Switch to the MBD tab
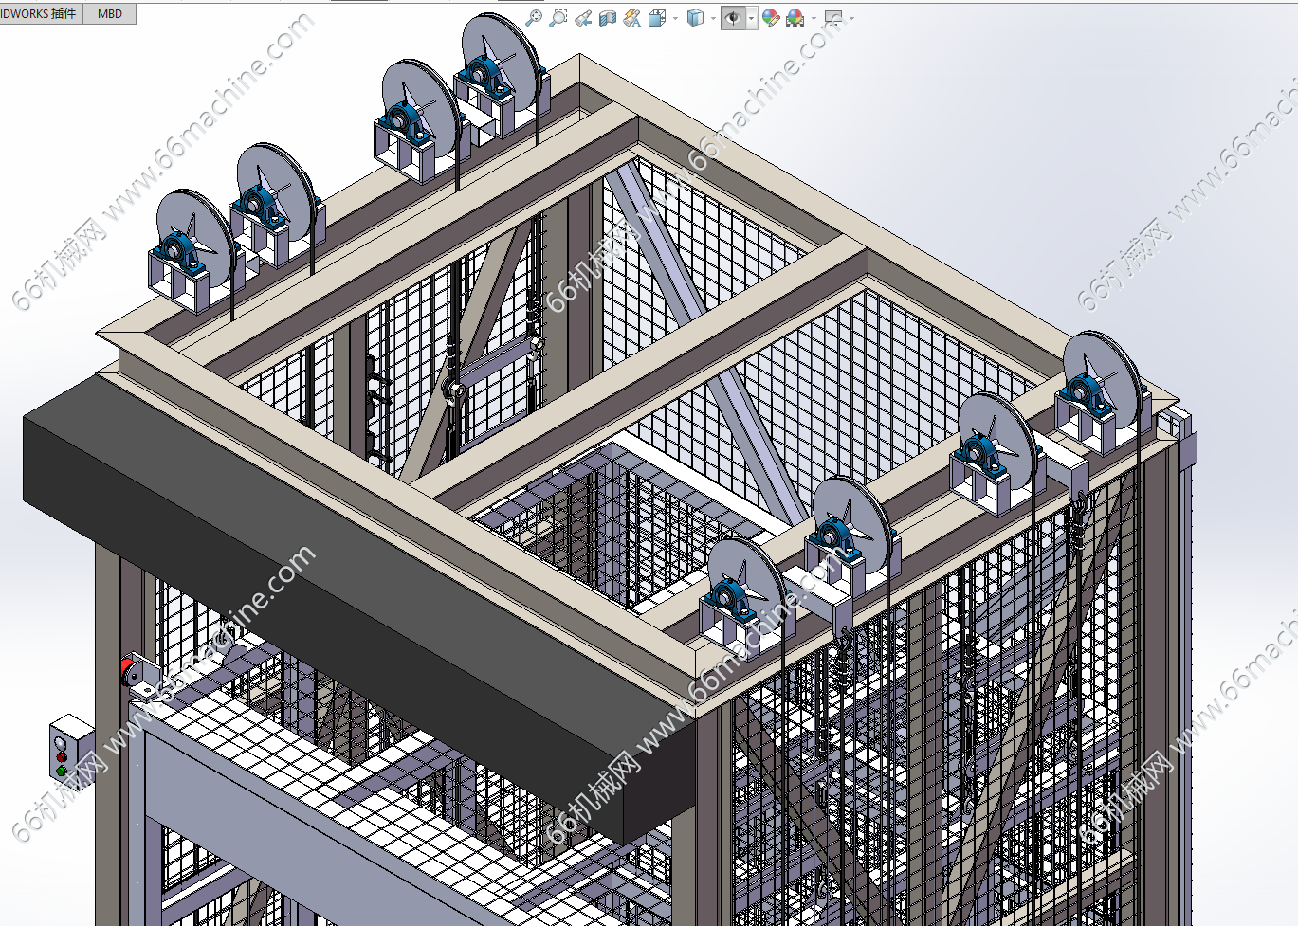Screen dimensions: 1298x926 110,13
